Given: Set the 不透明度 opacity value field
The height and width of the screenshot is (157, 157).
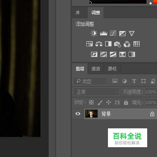Looking at the screenshot, I should coord(151,92).
